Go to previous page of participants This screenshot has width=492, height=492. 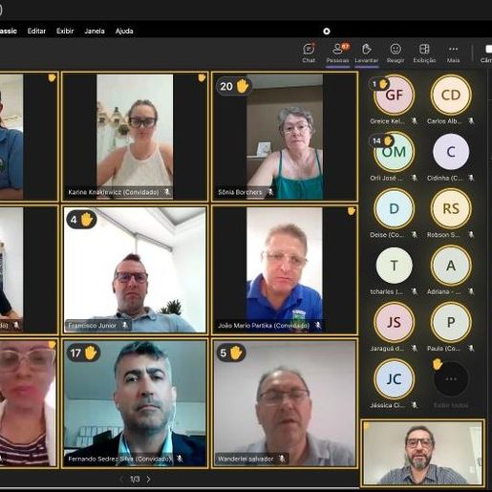(x=121, y=479)
